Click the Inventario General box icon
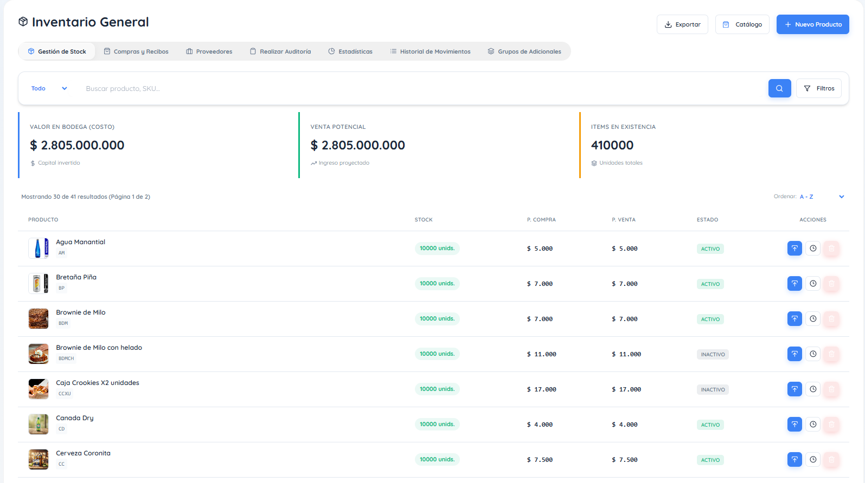This screenshot has height=483, width=865. 23,22
